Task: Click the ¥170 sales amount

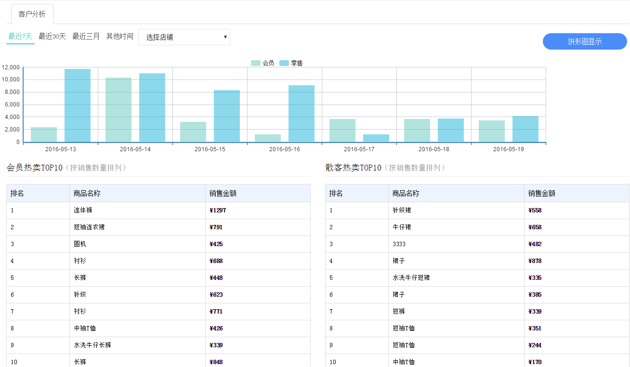Action: (x=535, y=362)
